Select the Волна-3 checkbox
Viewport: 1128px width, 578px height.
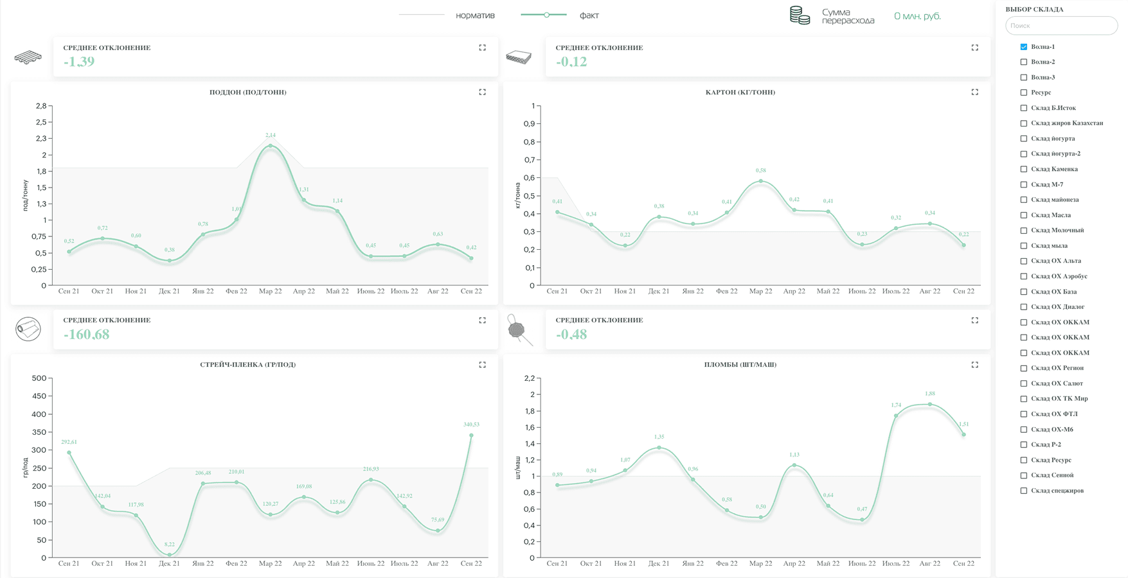point(1024,77)
